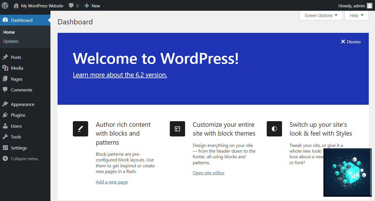Click the Media icon in the sidebar
The image size is (375, 201).
(x=5, y=68)
